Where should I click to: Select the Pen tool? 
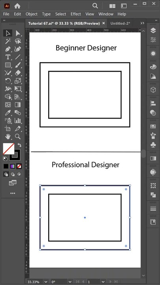coord(8,49)
